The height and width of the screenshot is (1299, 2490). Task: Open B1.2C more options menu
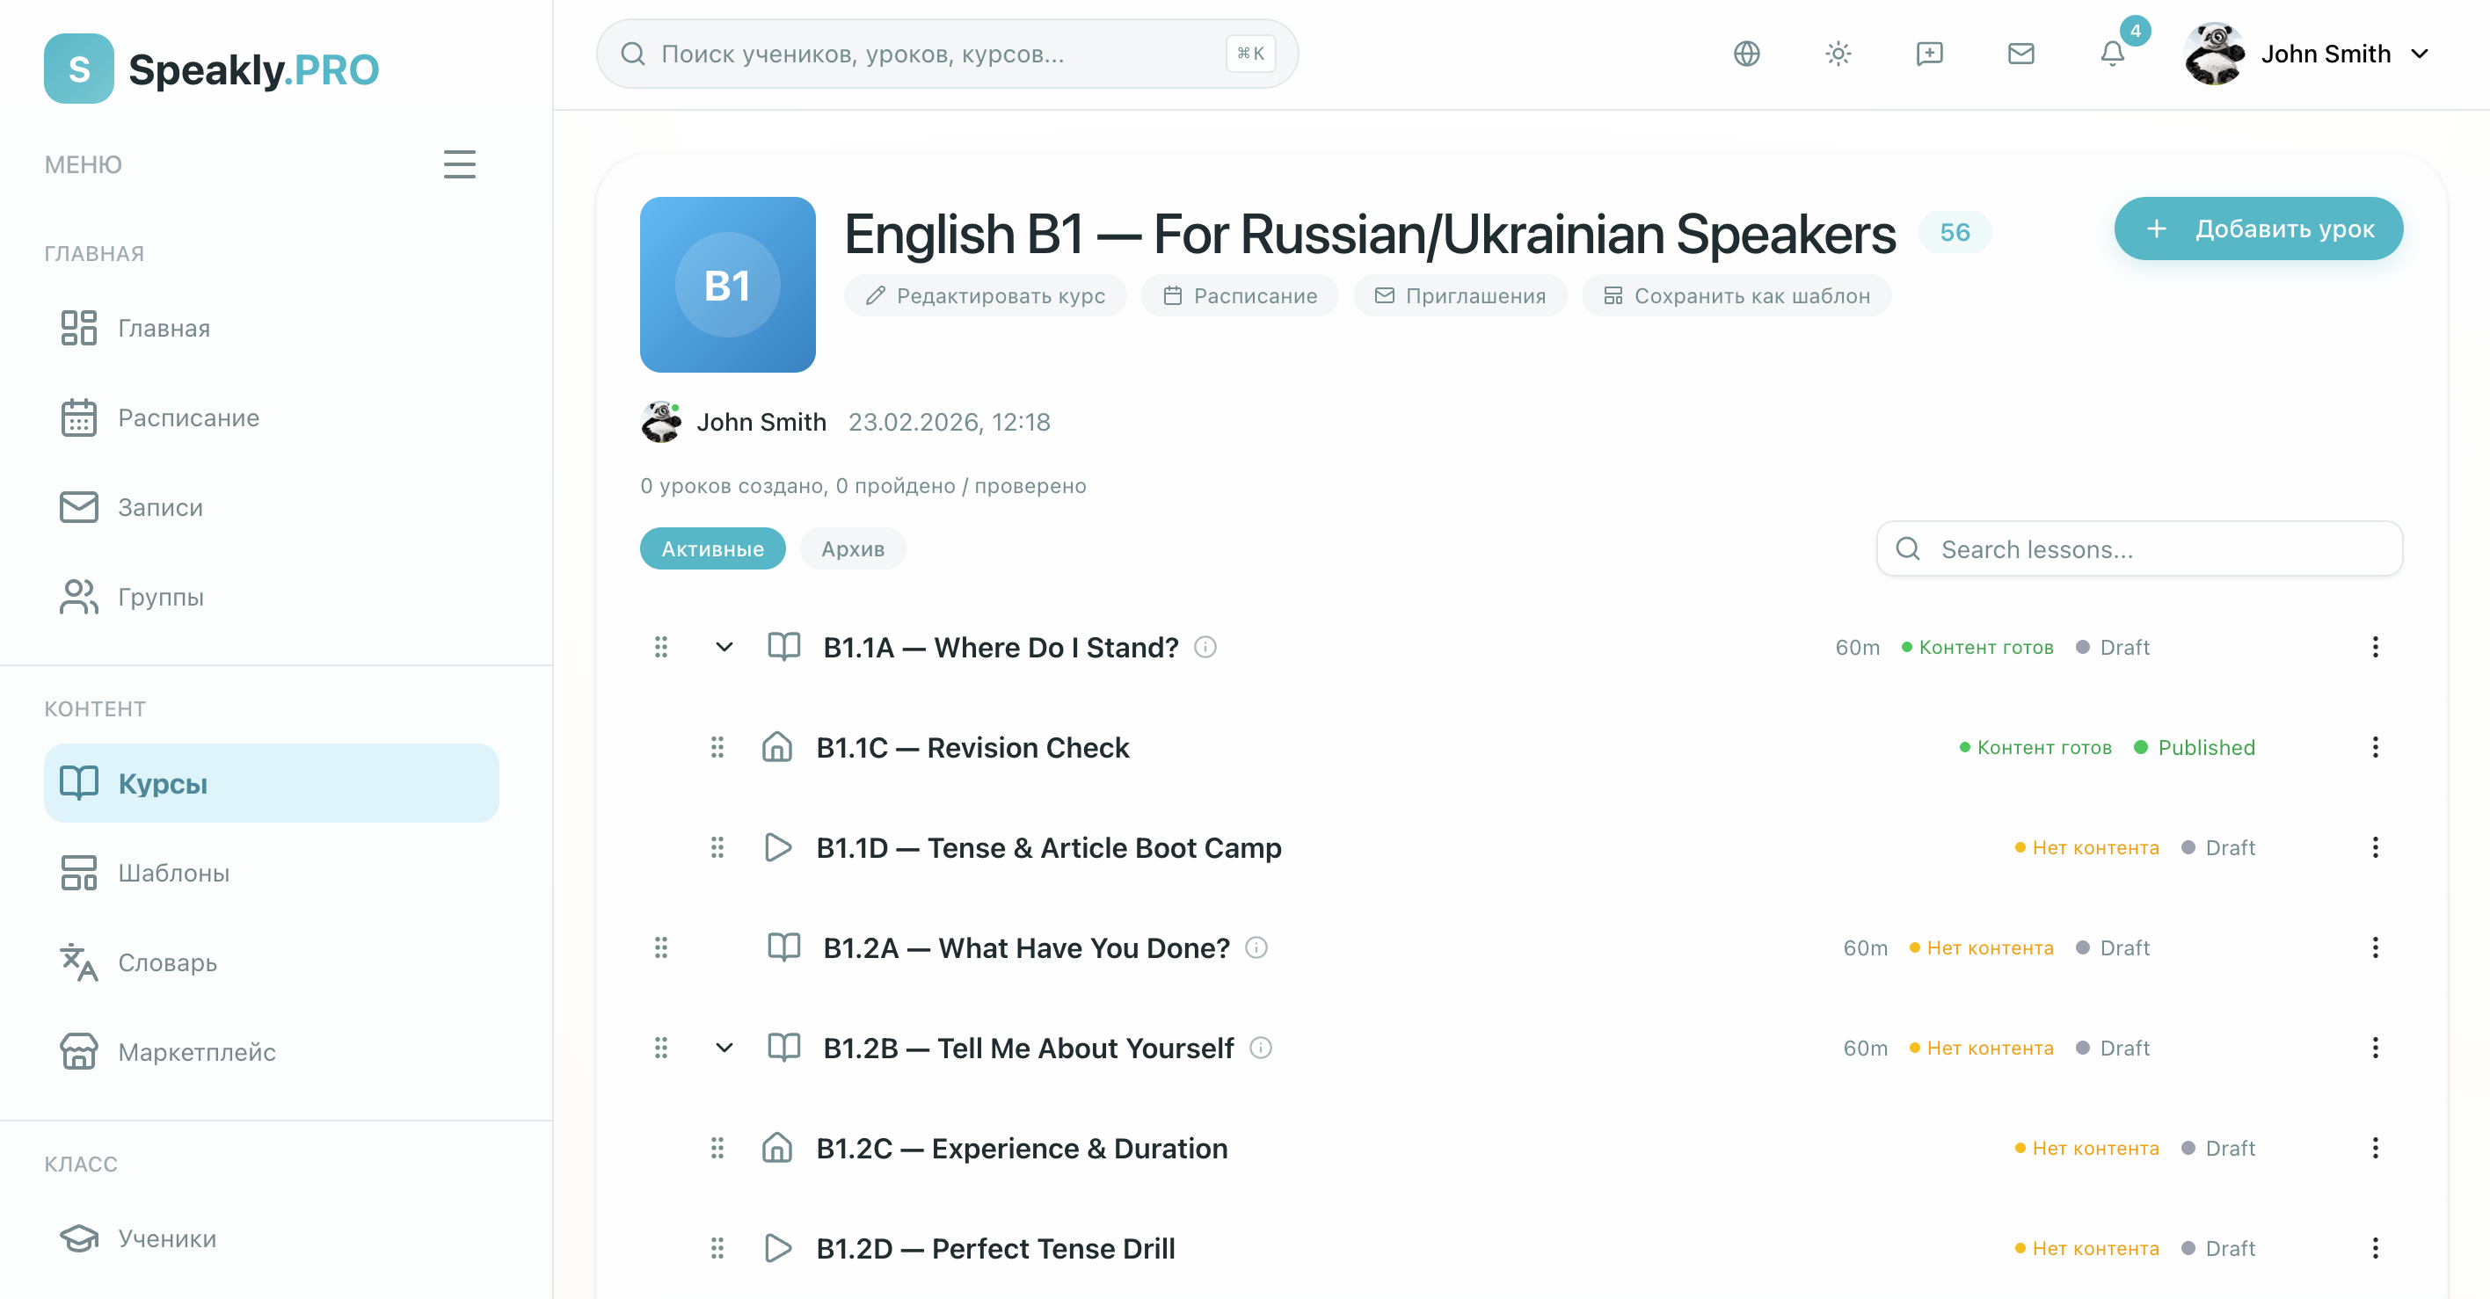[2375, 1148]
